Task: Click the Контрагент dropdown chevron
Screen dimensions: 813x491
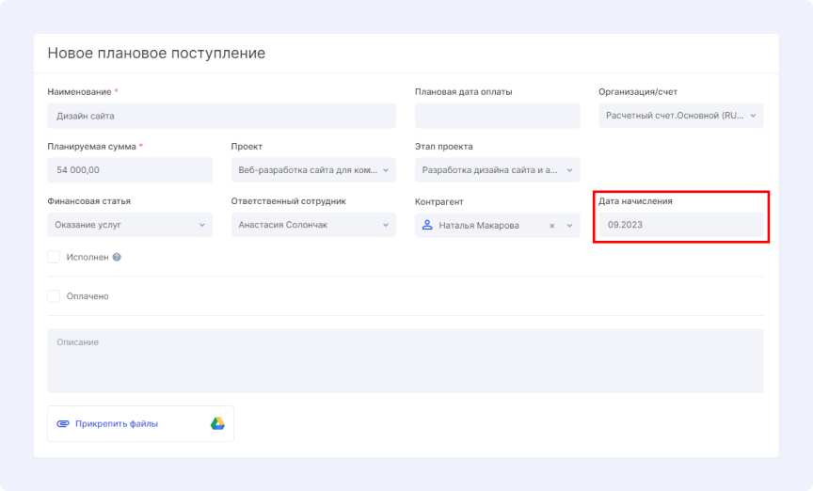Action: click(x=570, y=226)
